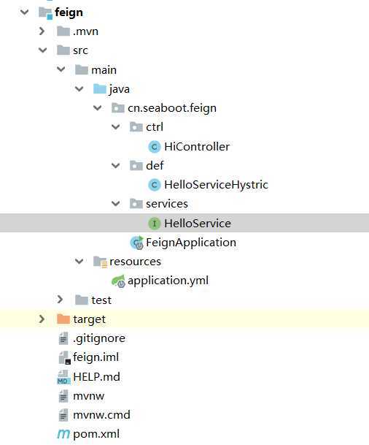Select the mvnw.cmd file
This screenshot has width=369, height=445.
[x=101, y=415]
